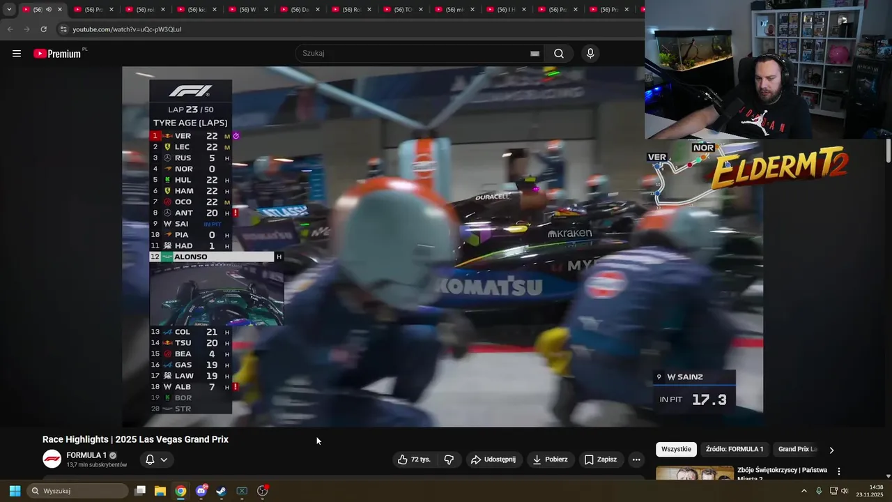This screenshot has width=892, height=502.
Task: Open the Xbox app icon on taskbar
Action: click(242, 491)
